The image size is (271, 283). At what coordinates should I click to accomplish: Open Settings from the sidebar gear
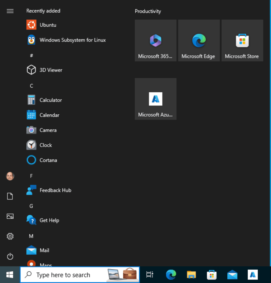coord(10,236)
